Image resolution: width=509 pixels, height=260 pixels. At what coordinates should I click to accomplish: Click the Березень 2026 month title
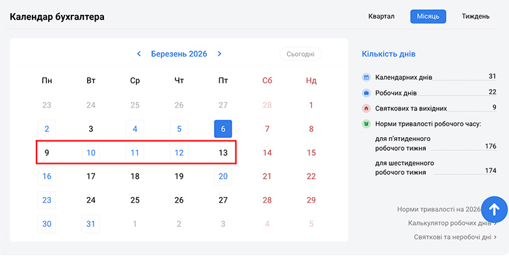tap(179, 54)
